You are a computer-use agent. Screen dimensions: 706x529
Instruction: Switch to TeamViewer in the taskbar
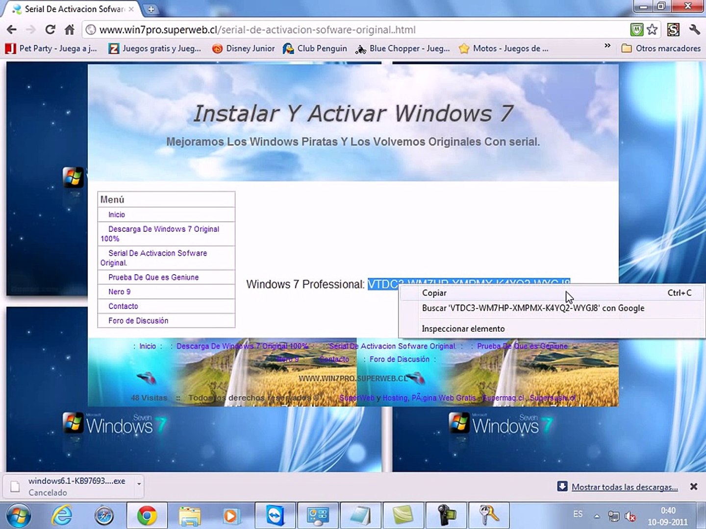pyautogui.click(x=275, y=516)
